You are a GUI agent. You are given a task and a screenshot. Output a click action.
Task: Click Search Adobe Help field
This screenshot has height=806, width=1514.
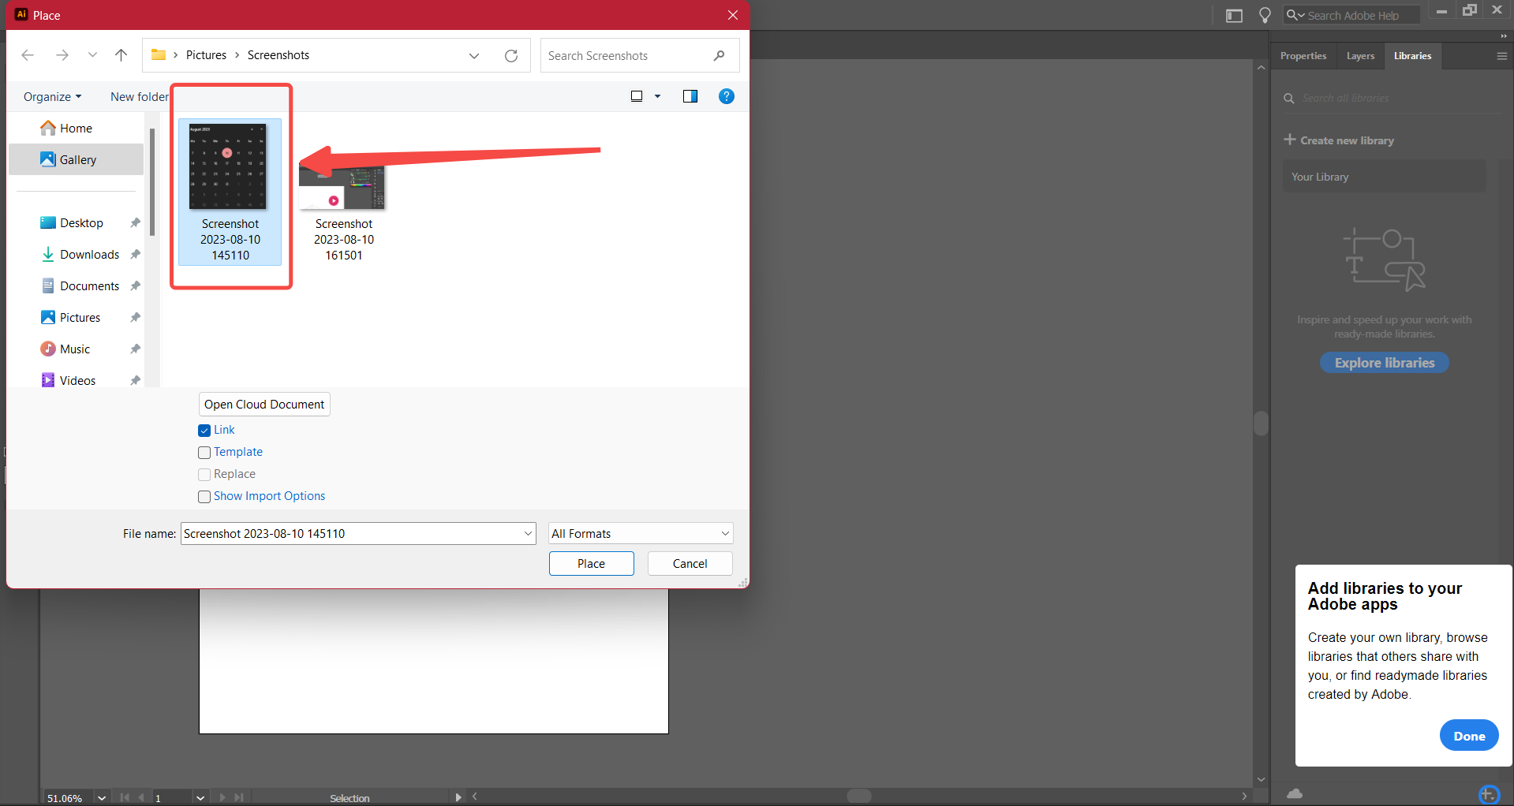1351,15
